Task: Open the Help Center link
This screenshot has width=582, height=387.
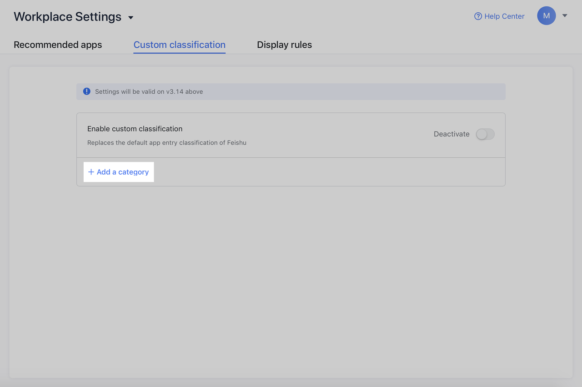Action: 504,16
